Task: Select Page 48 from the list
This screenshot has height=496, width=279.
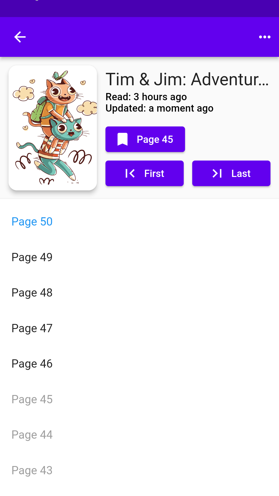Action: (139, 293)
